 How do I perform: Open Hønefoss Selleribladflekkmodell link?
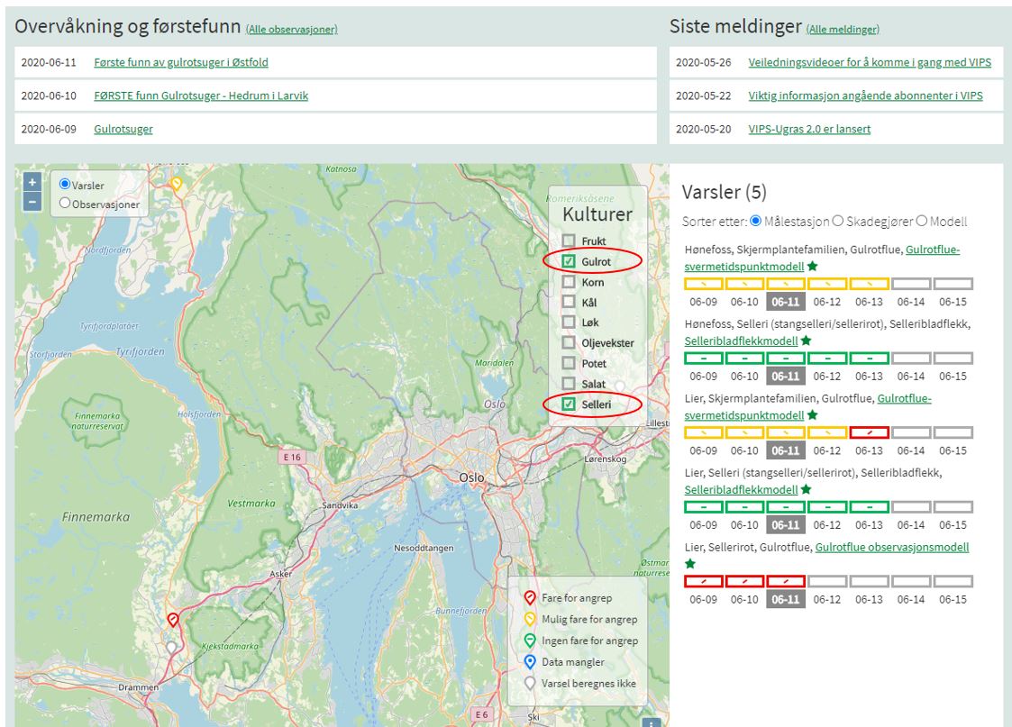click(742, 341)
